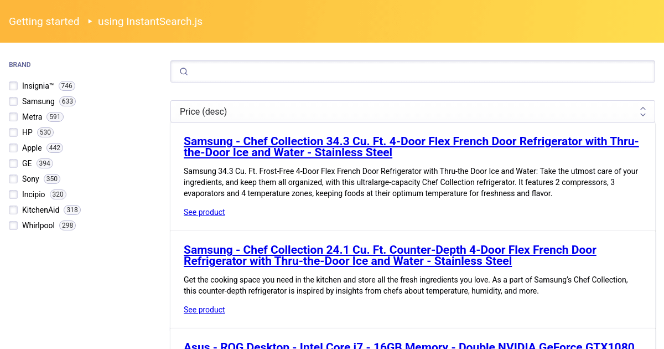Check the Incipio brand checkbox
Screen dimensions: 664x349
pos(13,194)
